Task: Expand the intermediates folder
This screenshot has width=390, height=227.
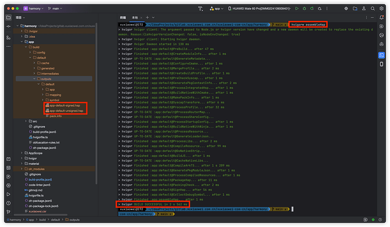Action: [34, 73]
